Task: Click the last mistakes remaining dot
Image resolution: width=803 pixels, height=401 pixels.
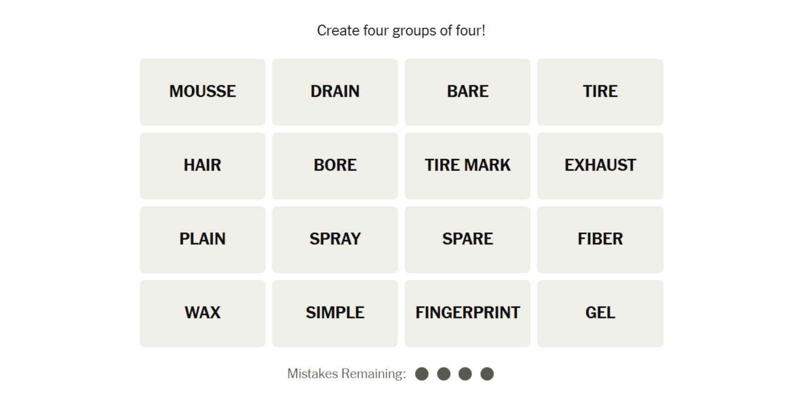Action: (487, 374)
